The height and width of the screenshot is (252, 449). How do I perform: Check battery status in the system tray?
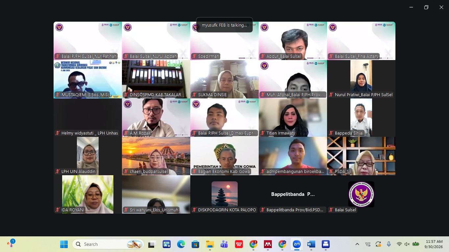pyautogui.click(x=415, y=244)
